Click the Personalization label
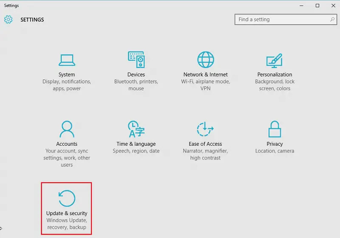This screenshot has height=238, width=340. tap(275, 74)
